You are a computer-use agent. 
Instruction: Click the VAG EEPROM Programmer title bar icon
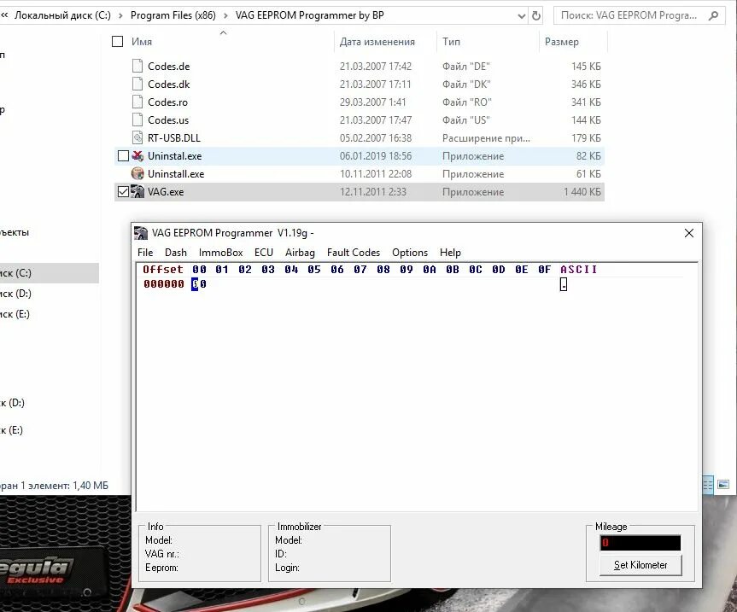click(141, 233)
